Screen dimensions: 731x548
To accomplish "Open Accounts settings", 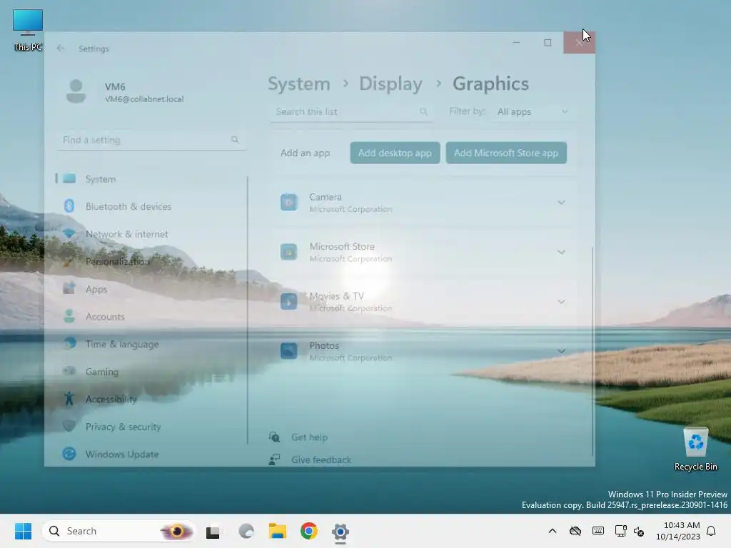I will (x=151, y=316).
